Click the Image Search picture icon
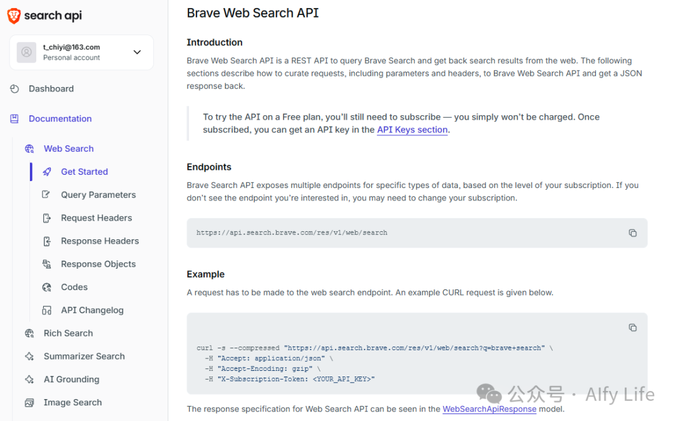Image resolution: width=676 pixels, height=421 pixels. pos(29,403)
